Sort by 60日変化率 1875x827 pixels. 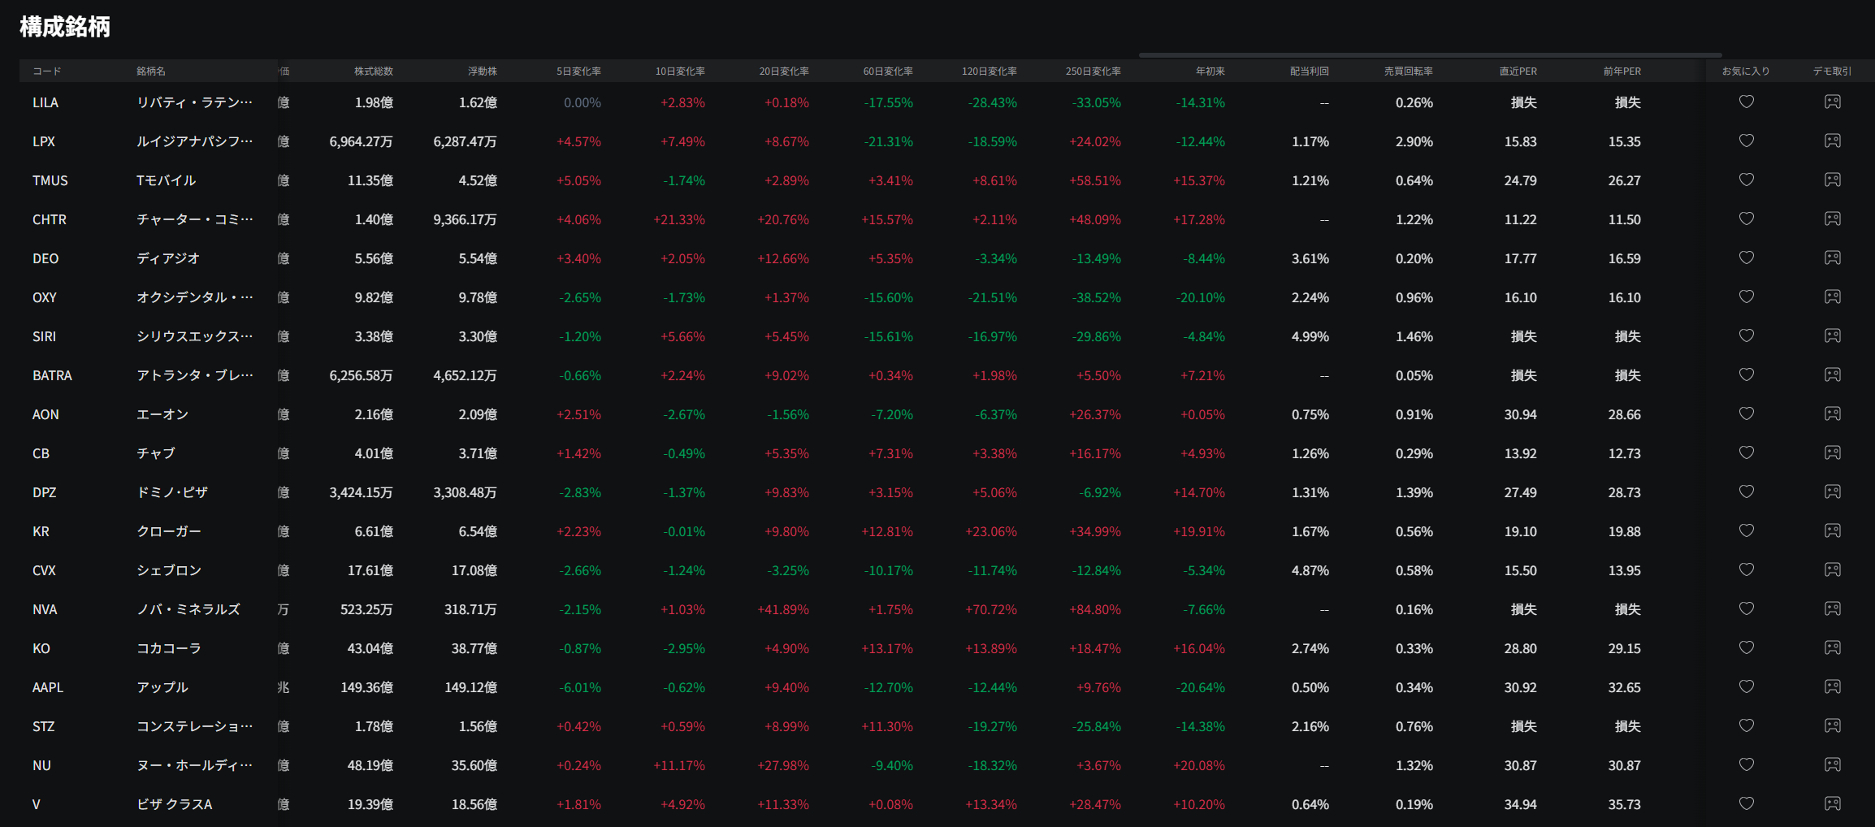[x=889, y=71]
